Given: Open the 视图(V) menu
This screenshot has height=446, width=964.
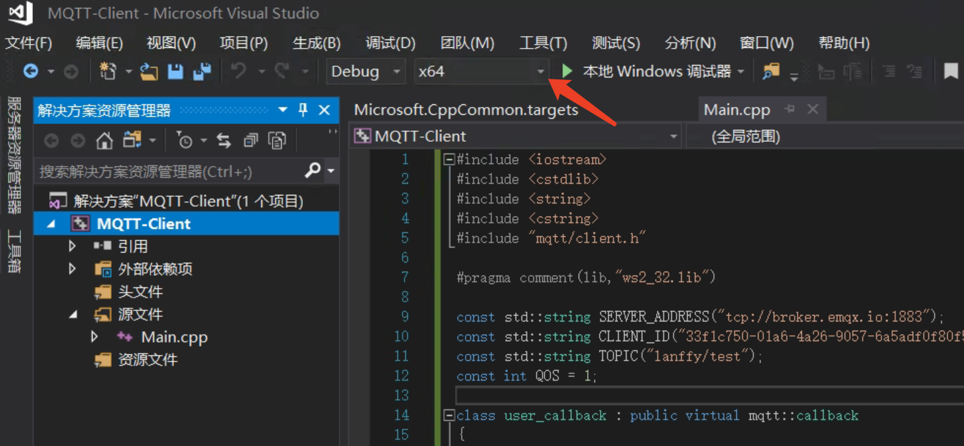Looking at the screenshot, I should [171, 43].
